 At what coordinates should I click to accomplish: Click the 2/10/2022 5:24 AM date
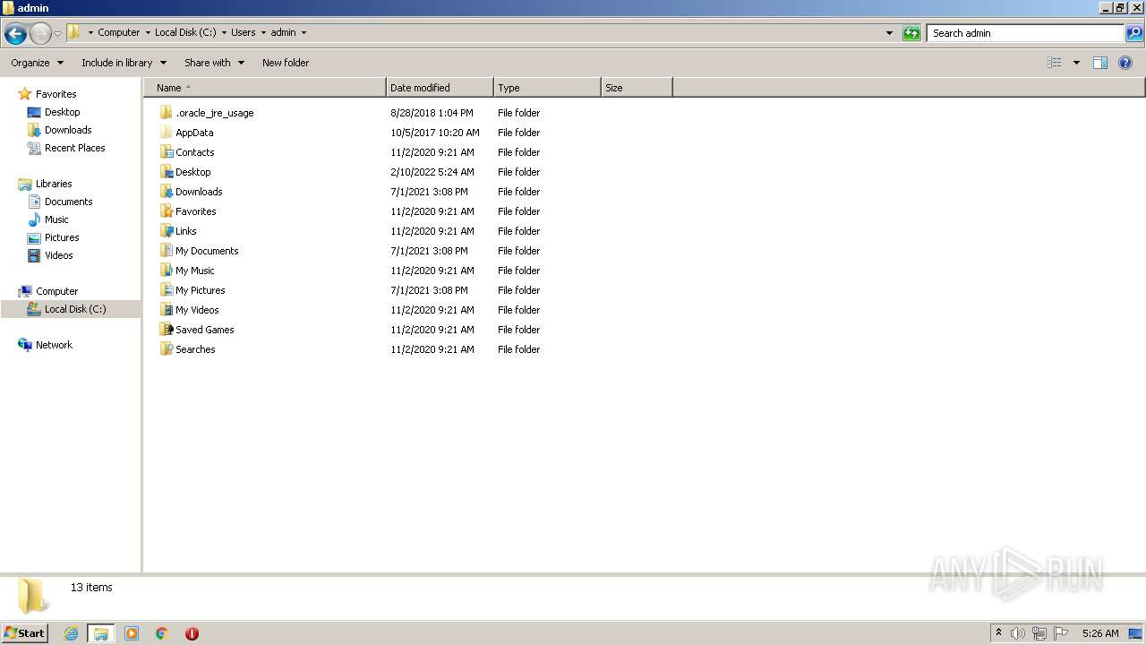coord(432,172)
